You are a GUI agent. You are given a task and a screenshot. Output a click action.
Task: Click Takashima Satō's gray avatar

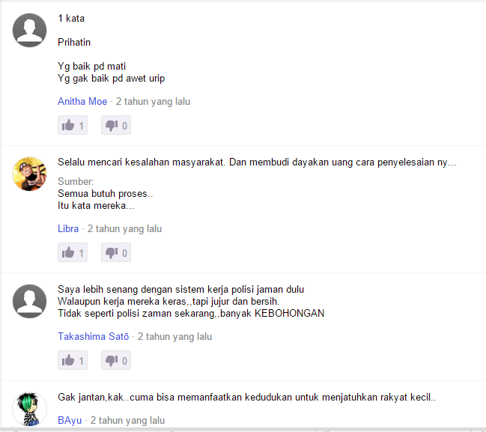point(29,301)
